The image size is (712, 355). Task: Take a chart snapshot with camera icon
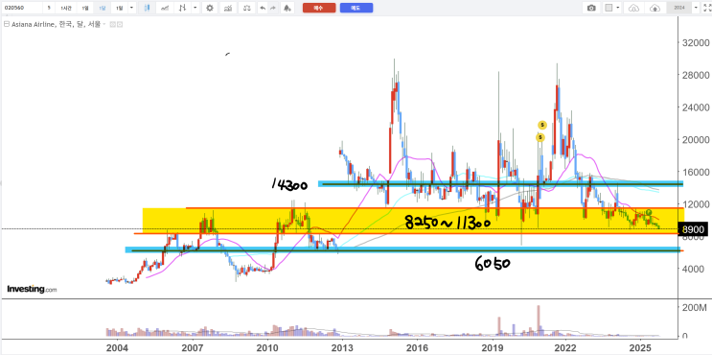[591, 8]
